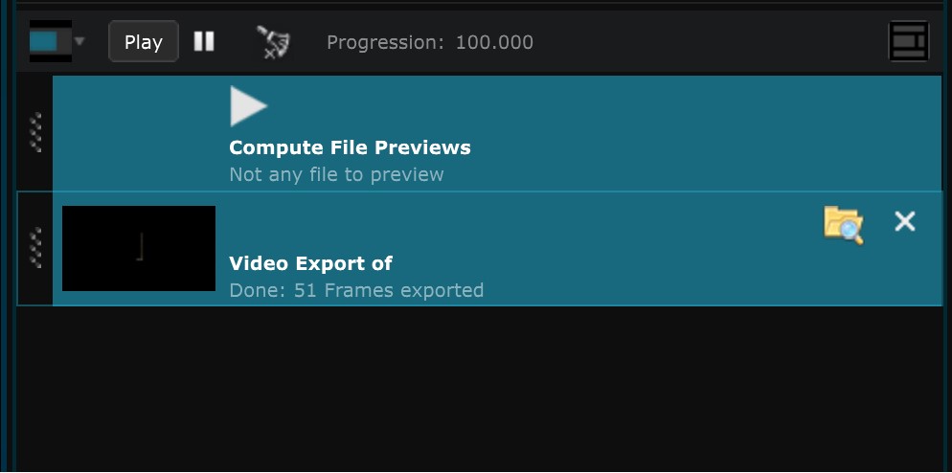Viewport: 952px width, 473px height.
Task: Open the panel layout icon at top right
Action: click(x=908, y=41)
